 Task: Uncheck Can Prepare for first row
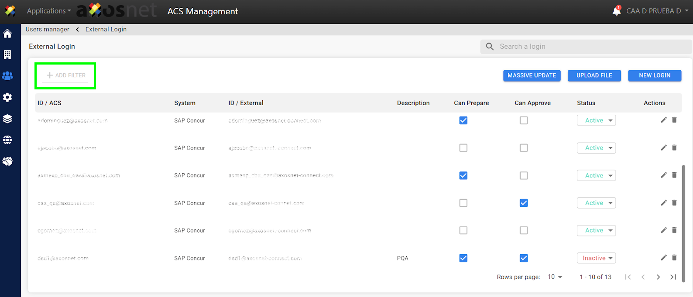coord(463,120)
